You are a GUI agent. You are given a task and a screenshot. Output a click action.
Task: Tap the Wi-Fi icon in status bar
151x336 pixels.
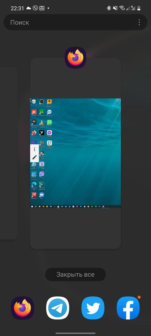pyautogui.click(x=122, y=8)
